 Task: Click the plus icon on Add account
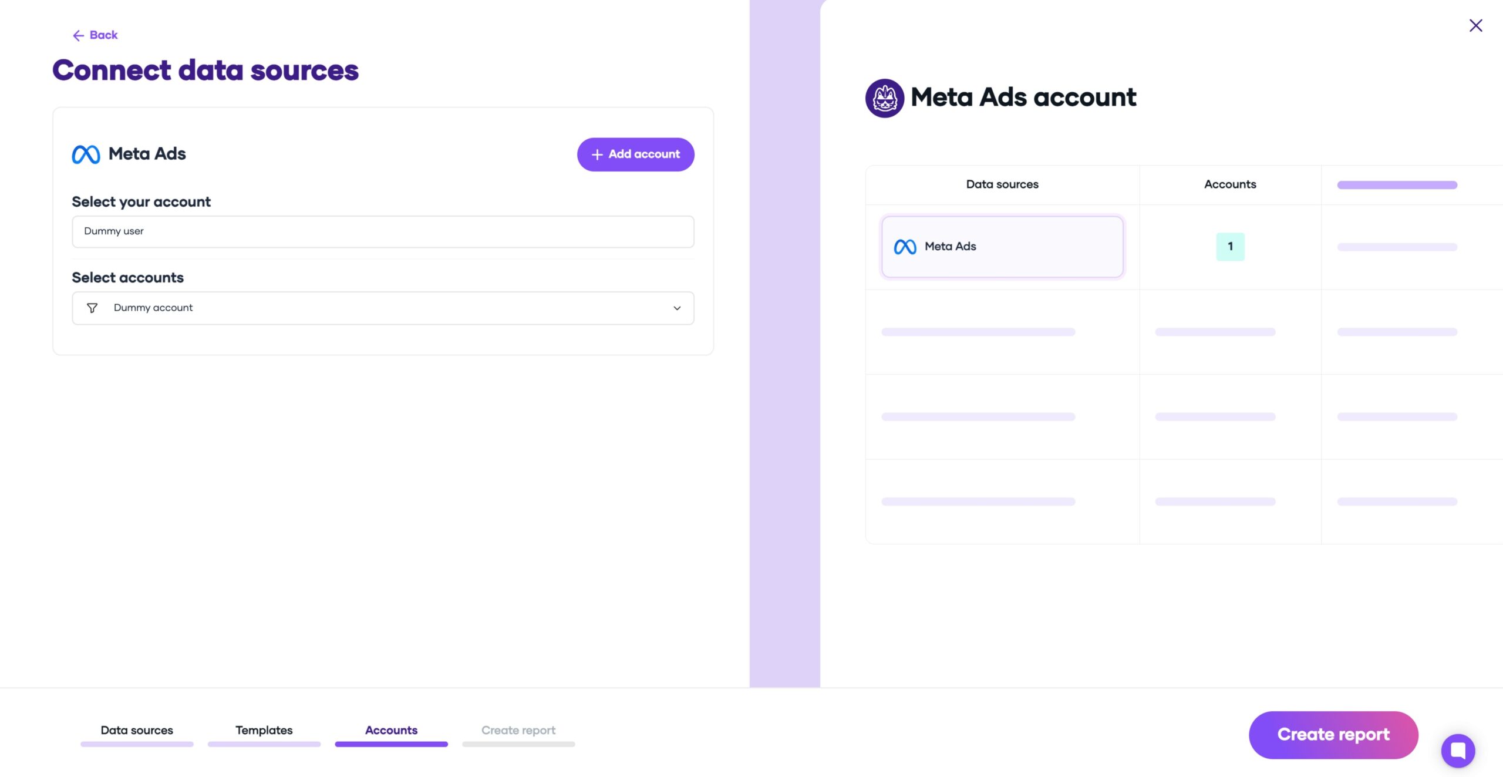coord(597,154)
